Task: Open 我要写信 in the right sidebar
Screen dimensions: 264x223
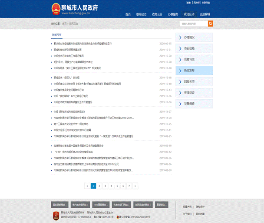Action: tap(194, 60)
